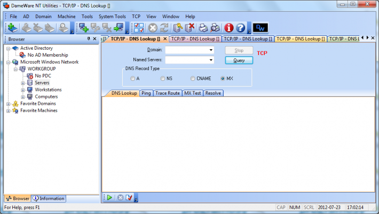Click the add domain toolbar icon
Viewport: 379px width, 214px height.
click(x=12, y=28)
